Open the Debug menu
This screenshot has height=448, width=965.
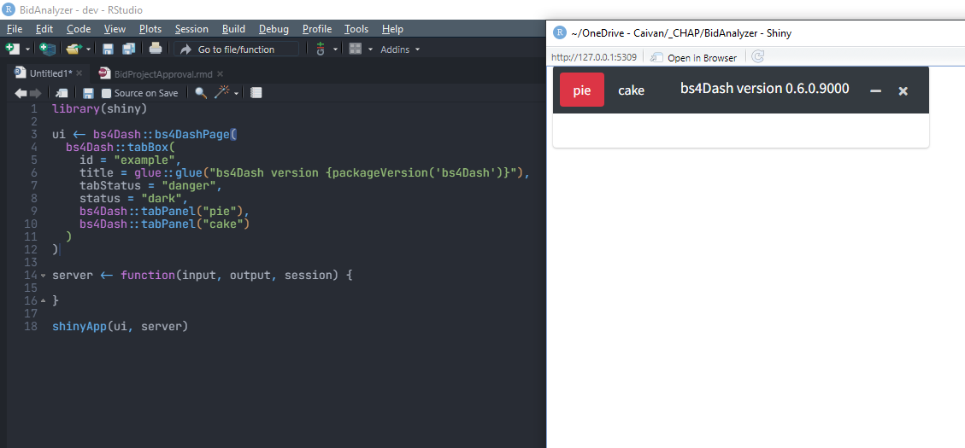[x=274, y=29]
